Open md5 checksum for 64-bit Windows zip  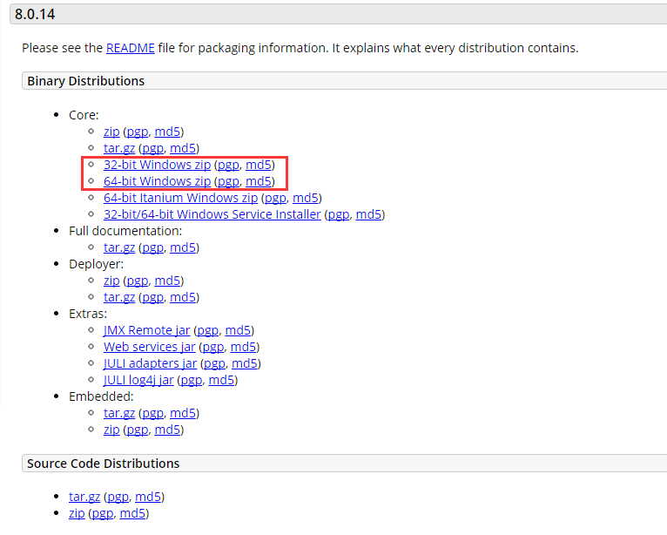259,181
